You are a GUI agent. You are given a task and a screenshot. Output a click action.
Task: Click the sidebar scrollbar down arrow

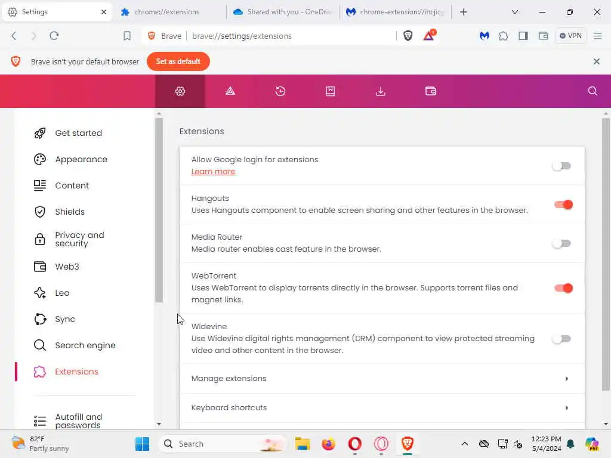tap(159, 424)
